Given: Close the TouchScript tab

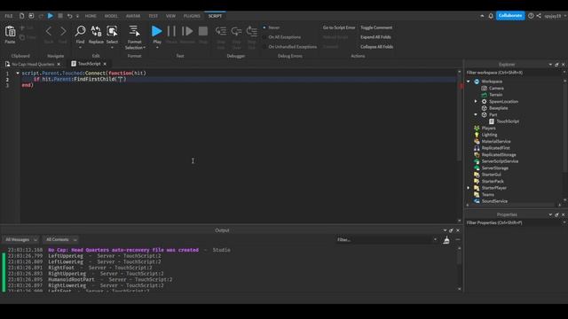Looking at the screenshot, I should click(x=105, y=64).
